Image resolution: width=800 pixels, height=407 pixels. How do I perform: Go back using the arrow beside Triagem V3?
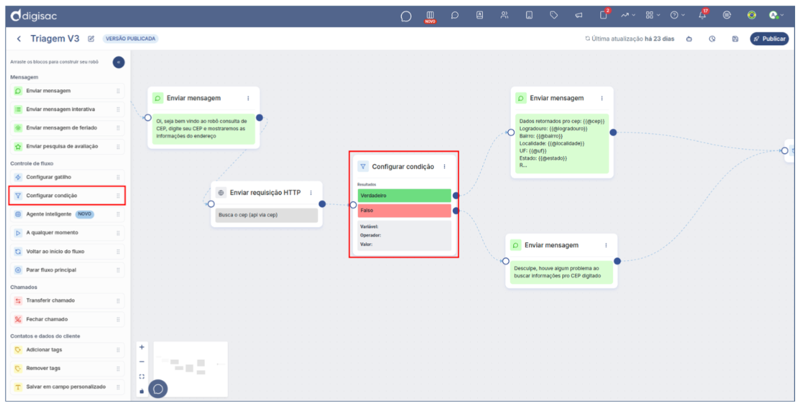(x=19, y=39)
